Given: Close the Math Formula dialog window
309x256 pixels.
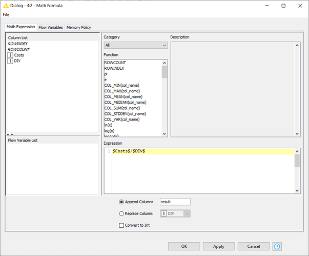Looking at the screenshot, I should click(300, 6).
